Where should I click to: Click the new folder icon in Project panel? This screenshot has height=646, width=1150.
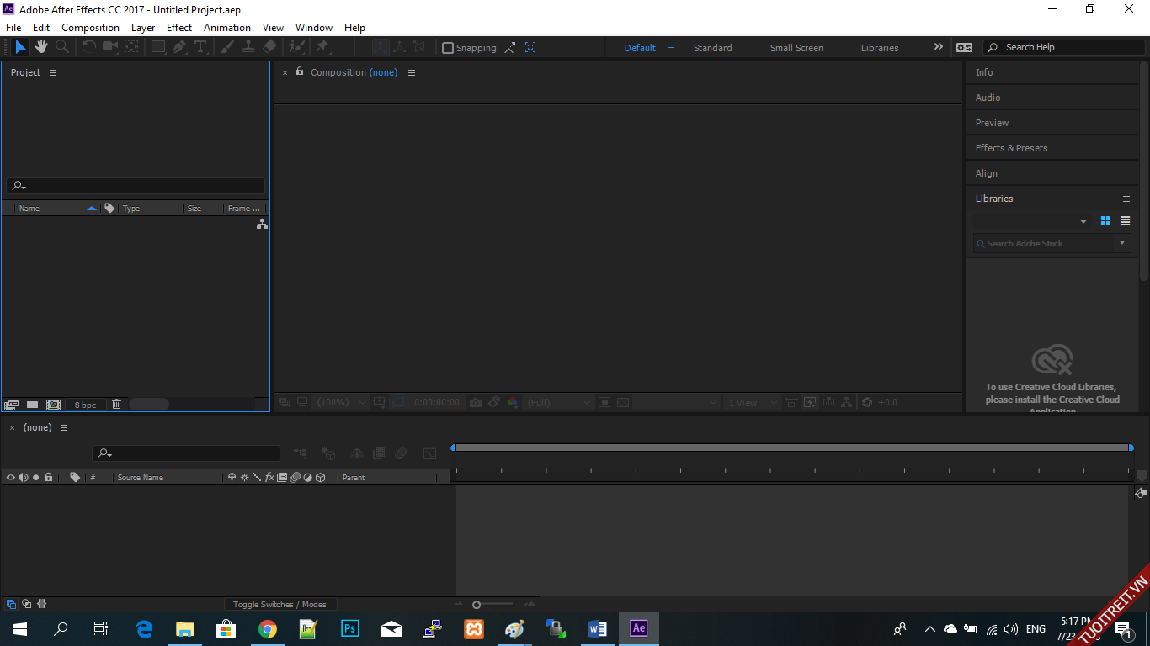coord(32,405)
